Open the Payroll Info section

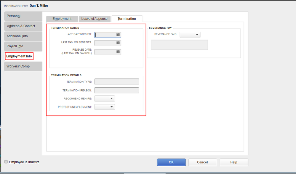[x=23, y=46]
